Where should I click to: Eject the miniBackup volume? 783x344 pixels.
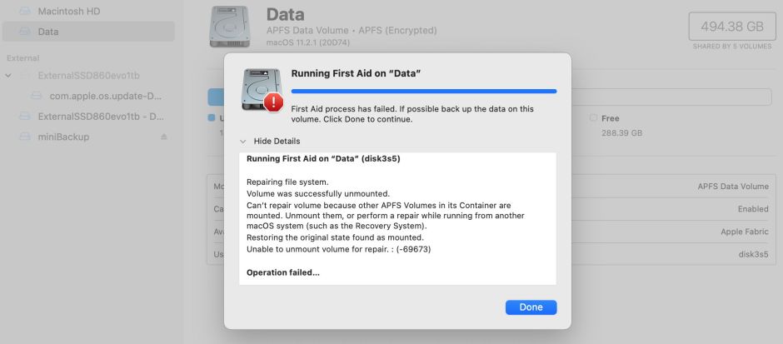[164, 137]
